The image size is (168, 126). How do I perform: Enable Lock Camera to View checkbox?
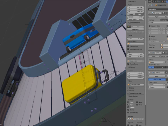pyautogui.click(x=128, y=49)
